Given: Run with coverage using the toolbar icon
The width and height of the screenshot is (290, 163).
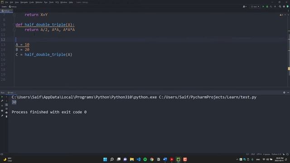Looking at the screenshot, I should (x=271, y=6).
